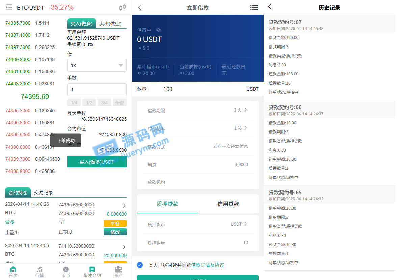Image resolution: width=397 pixels, height=280 pixels.
Task: Open the 永续合约 perpetual contract tab
Action: (92, 272)
